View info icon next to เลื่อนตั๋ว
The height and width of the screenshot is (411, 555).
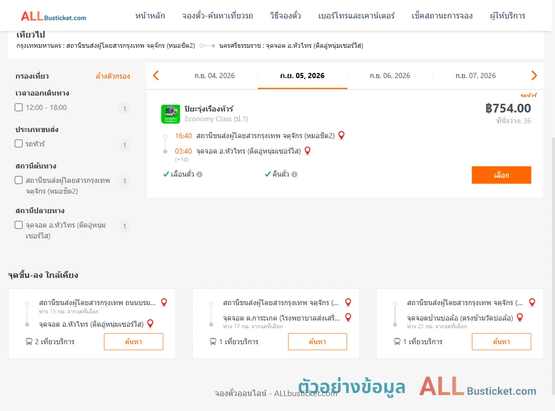click(x=199, y=174)
